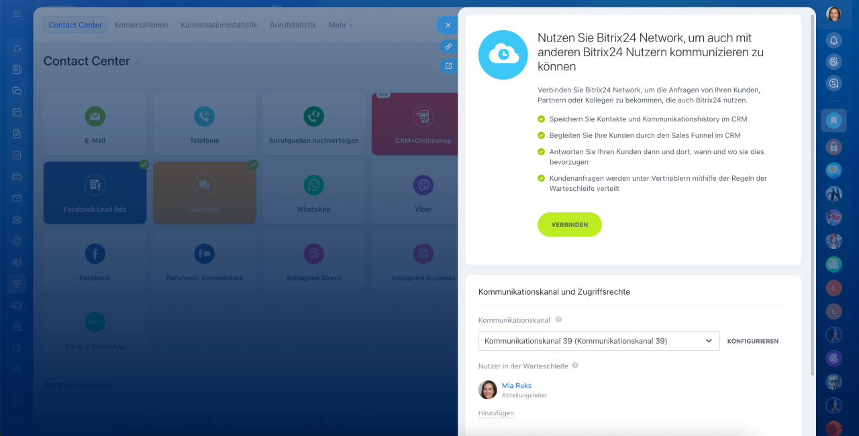Open chat search icon in right sidebar
The height and width of the screenshot is (436, 859).
point(833,83)
